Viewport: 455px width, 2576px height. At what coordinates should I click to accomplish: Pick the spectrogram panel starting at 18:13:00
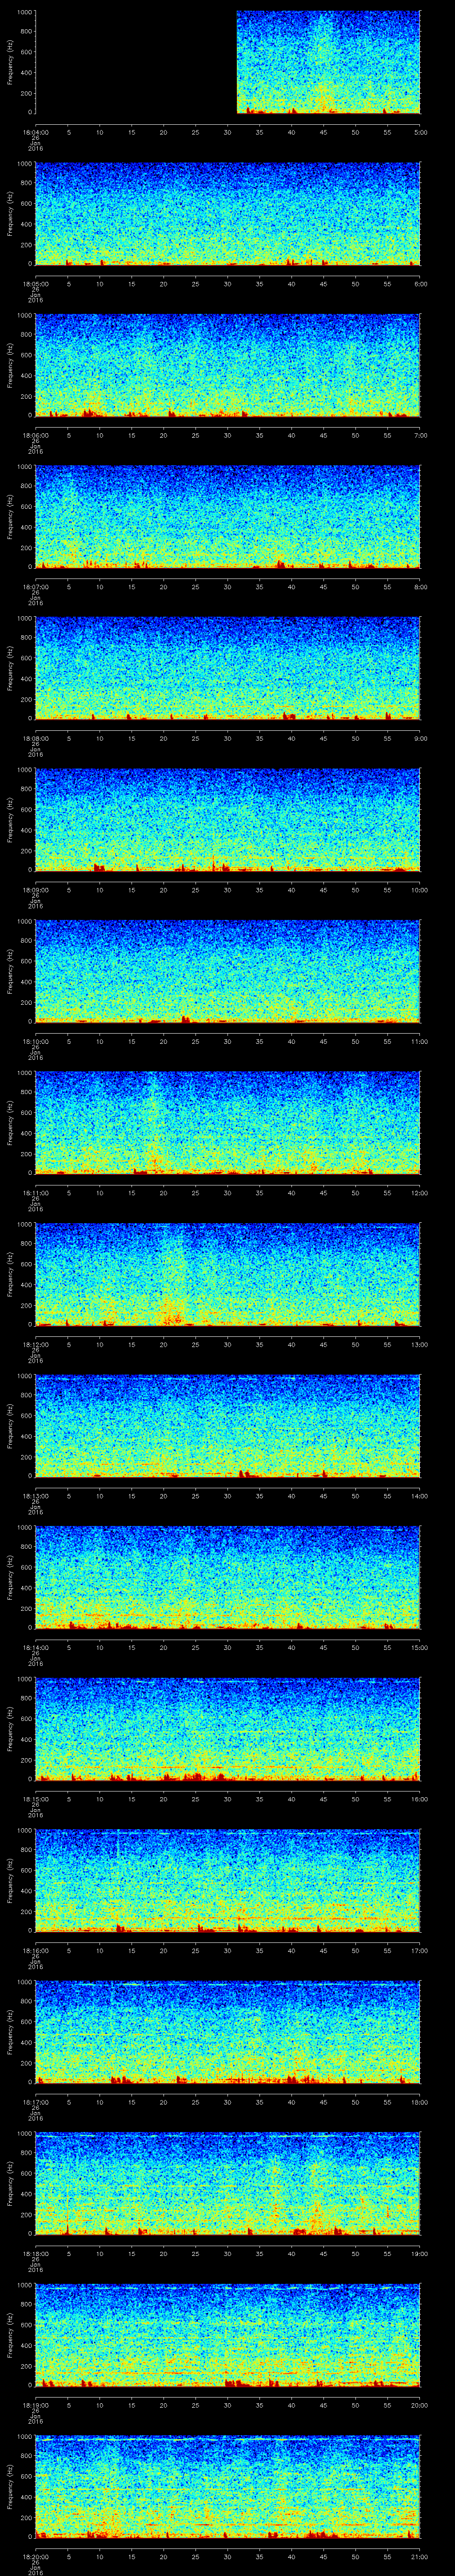point(228,1426)
